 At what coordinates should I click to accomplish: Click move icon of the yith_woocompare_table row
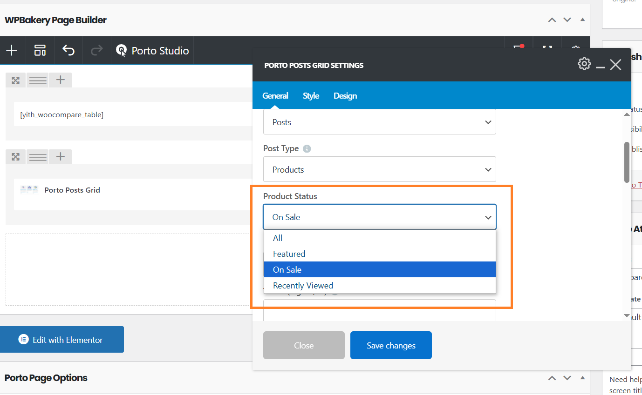16,80
